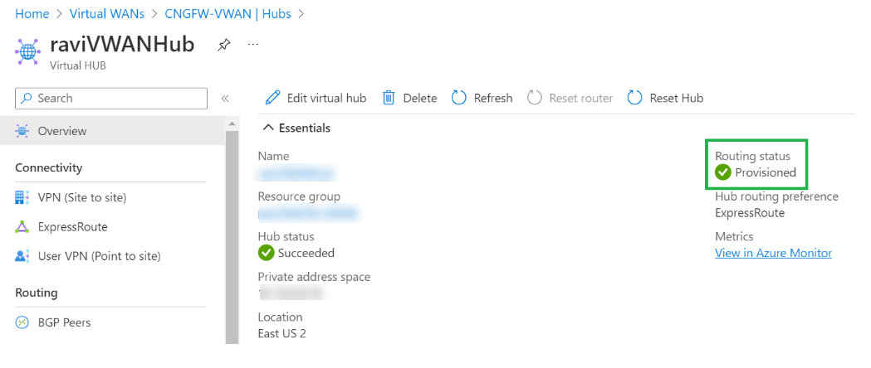Click the sidebar vertical scrollbar
Screen dimensions: 871x368
coord(232,232)
